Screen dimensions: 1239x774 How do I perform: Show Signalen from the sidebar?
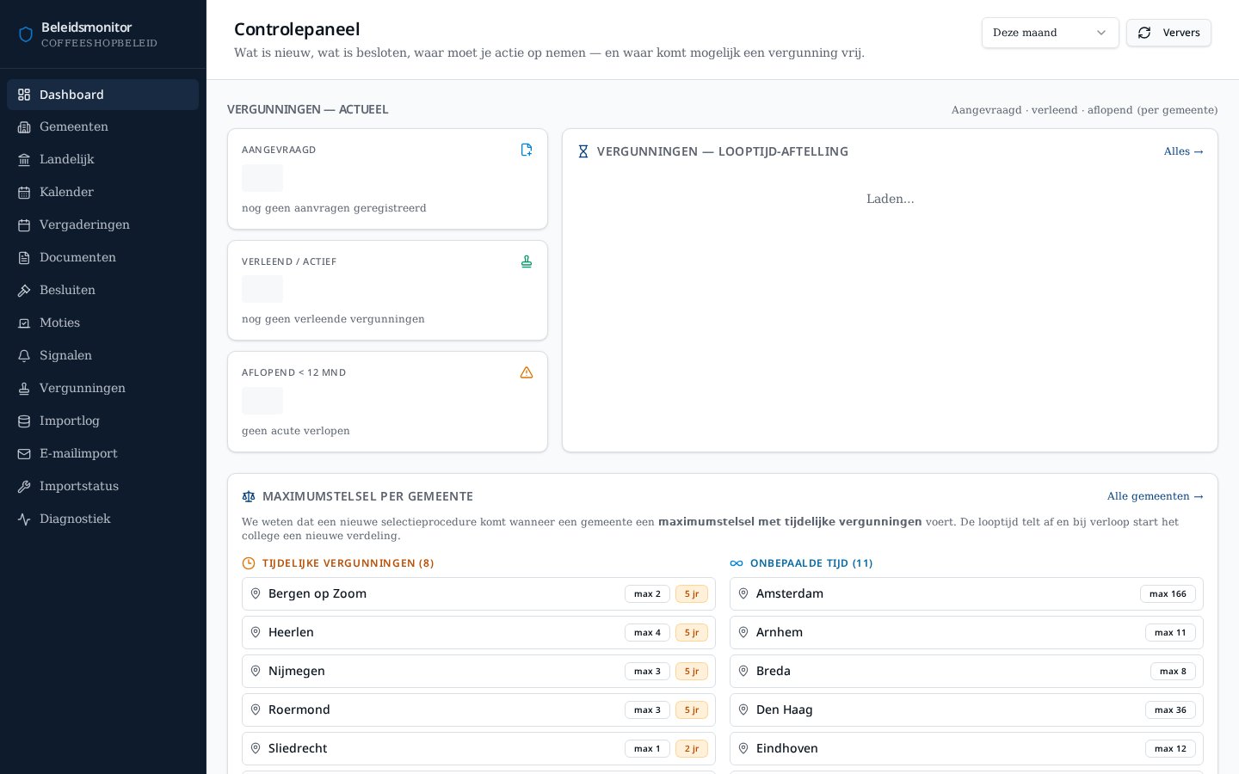[102, 356]
